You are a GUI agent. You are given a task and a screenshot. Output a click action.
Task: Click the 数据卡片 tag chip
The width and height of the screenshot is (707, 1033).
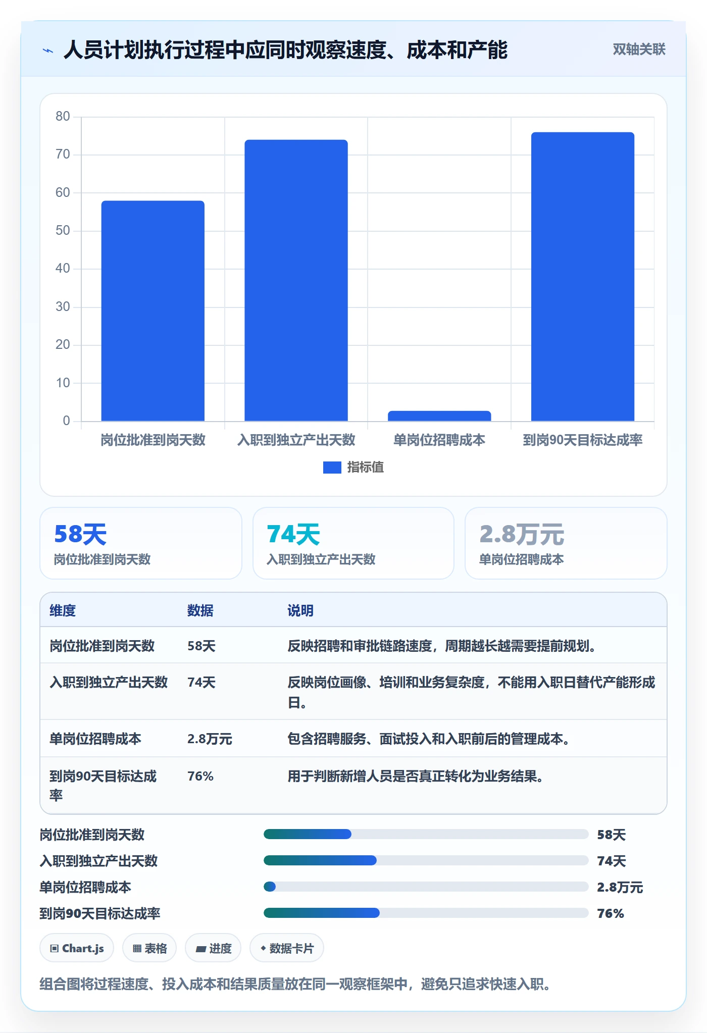tap(287, 949)
